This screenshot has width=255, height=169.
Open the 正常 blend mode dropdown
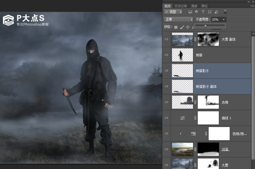coord(178,19)
